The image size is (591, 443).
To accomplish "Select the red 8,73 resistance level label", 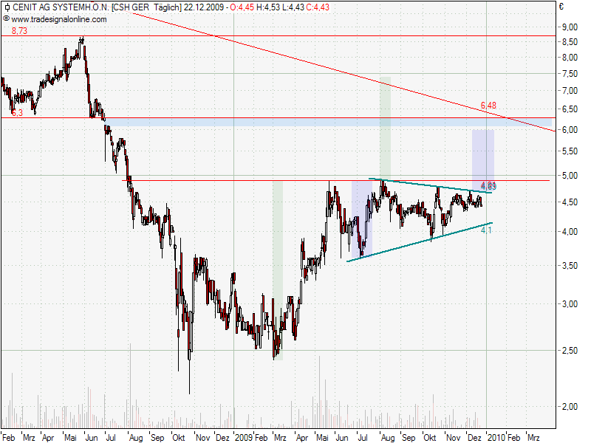I will click(x=21, y=30).
